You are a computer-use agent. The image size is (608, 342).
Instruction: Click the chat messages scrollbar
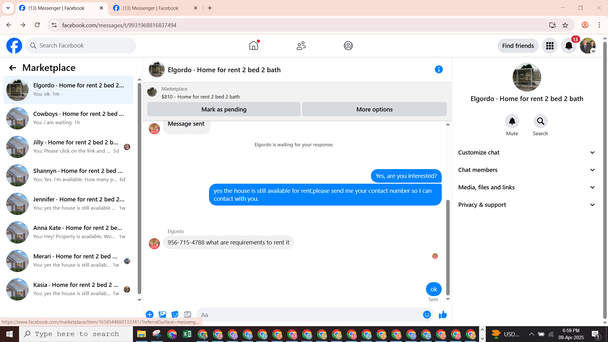tap(448, 247)
